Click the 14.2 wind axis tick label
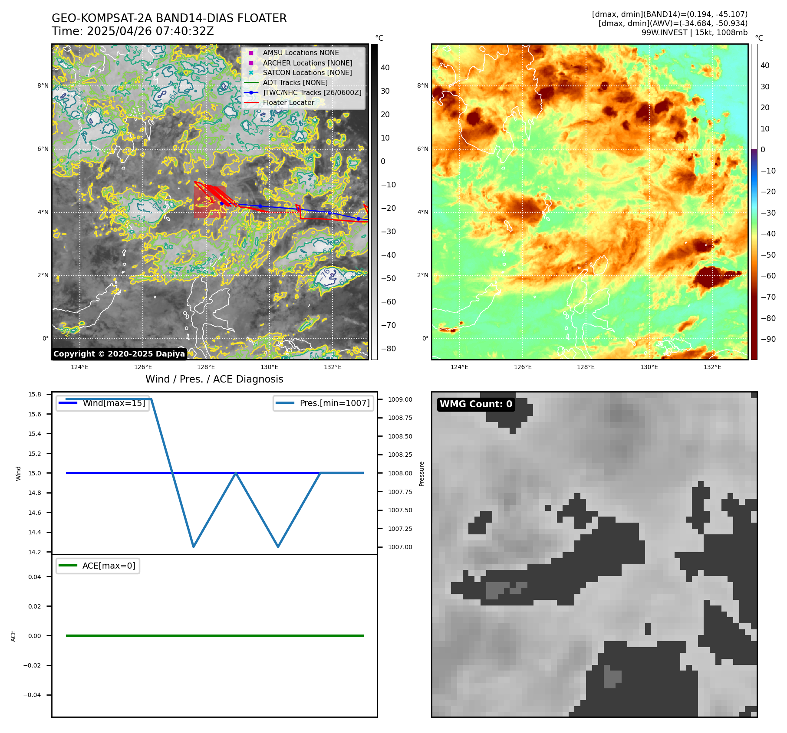 tap(35, 552)
